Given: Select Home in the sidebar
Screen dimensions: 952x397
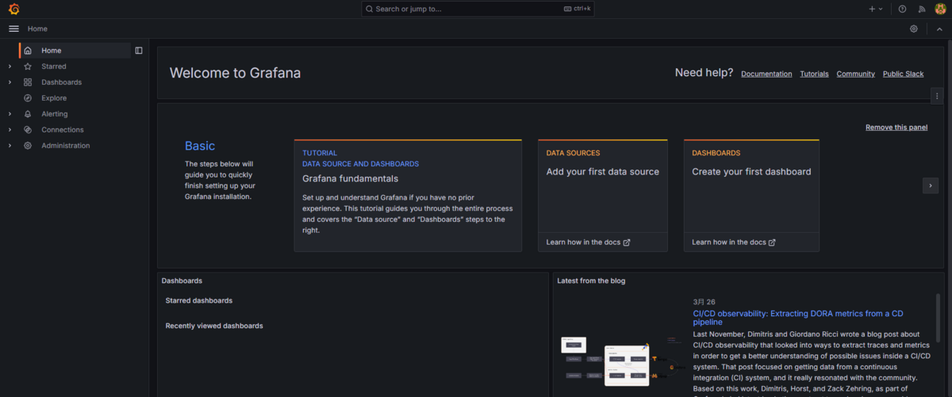Looking at the screenshot, I should pos(75,51).
